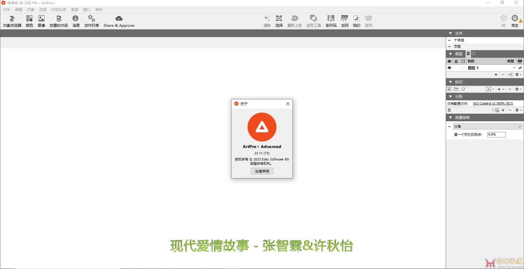Image resolution: width=524 pixels, height=269 pixels.
Task: Open the 条形码 barcode tool
Action: [x=331, y=21]
